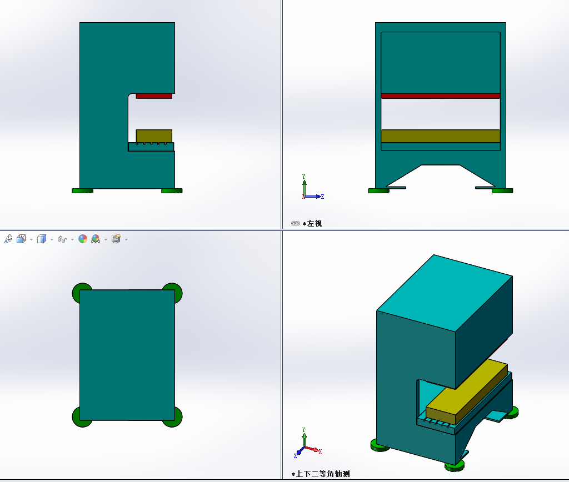Open the View Orientation cube icon

21,239
